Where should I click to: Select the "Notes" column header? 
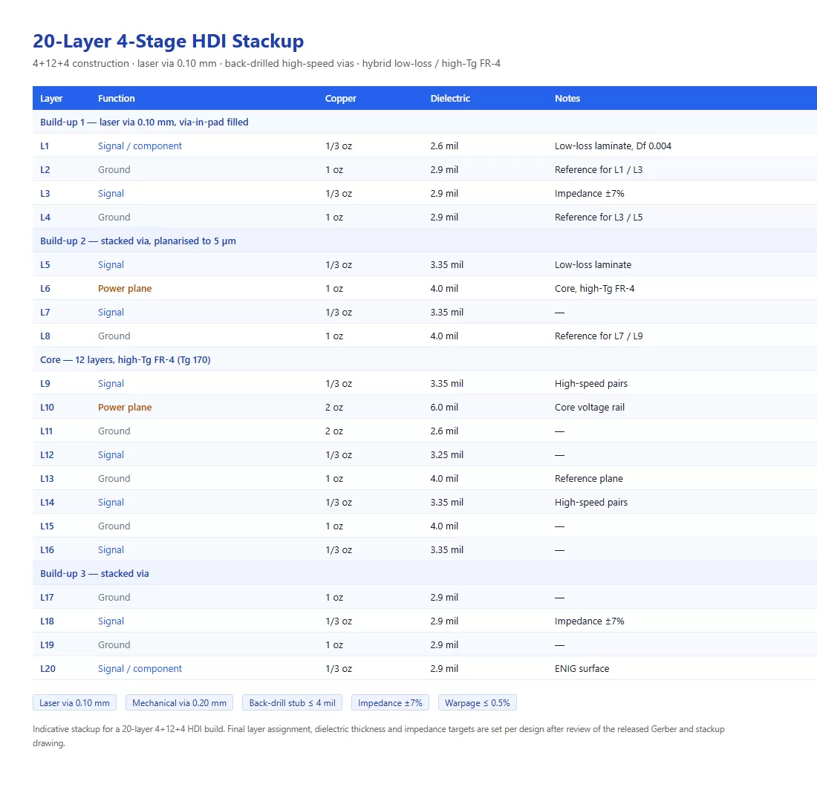(x=567, y=99)
